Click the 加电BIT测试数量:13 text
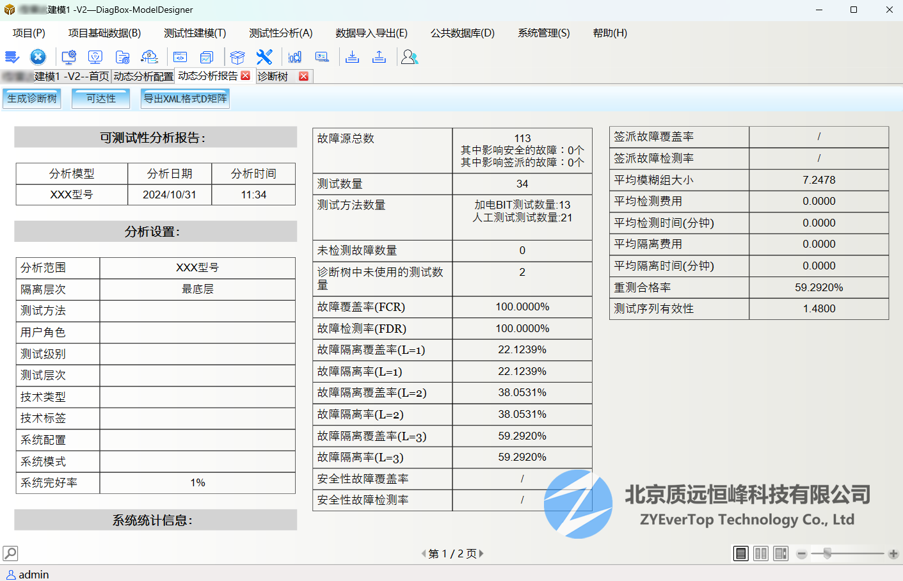The width and height of the screenshot is (903, 581). pos(522,205)
